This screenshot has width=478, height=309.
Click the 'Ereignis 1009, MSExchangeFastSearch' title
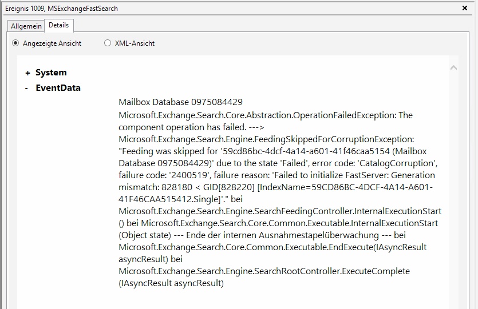[x=61, y=9]
